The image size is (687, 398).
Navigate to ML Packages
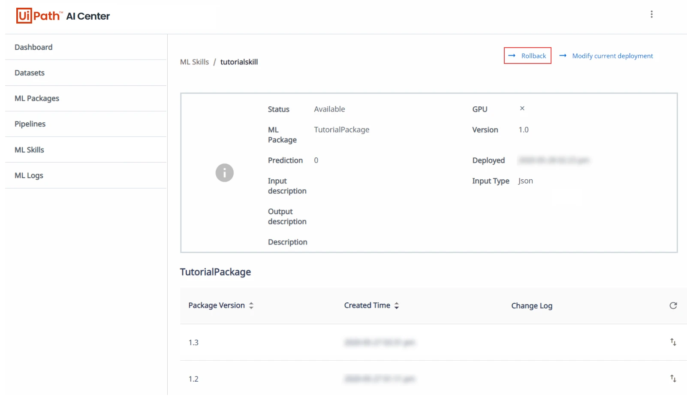point(86,98)
